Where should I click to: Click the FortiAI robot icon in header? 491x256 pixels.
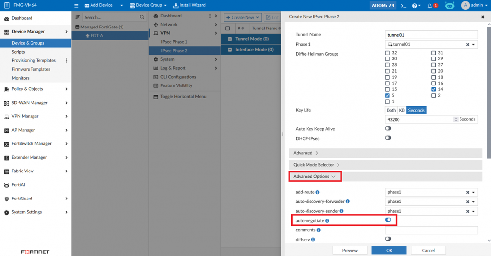tap(449, 5)
